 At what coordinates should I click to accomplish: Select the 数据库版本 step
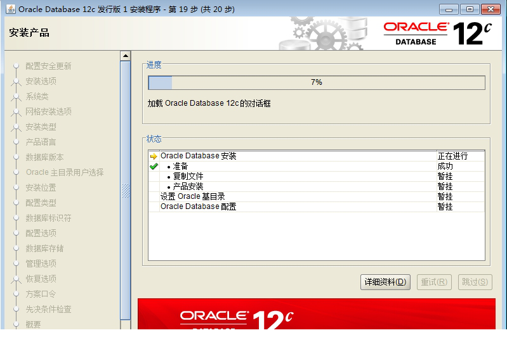click(x=44, y=157)
